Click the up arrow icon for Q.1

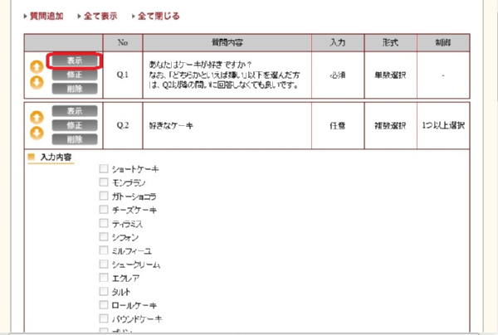(37, 67)
